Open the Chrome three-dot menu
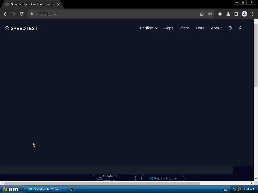The width and height of the screenshot is (258, 193). pyautogui.click(x=252, y=14)
